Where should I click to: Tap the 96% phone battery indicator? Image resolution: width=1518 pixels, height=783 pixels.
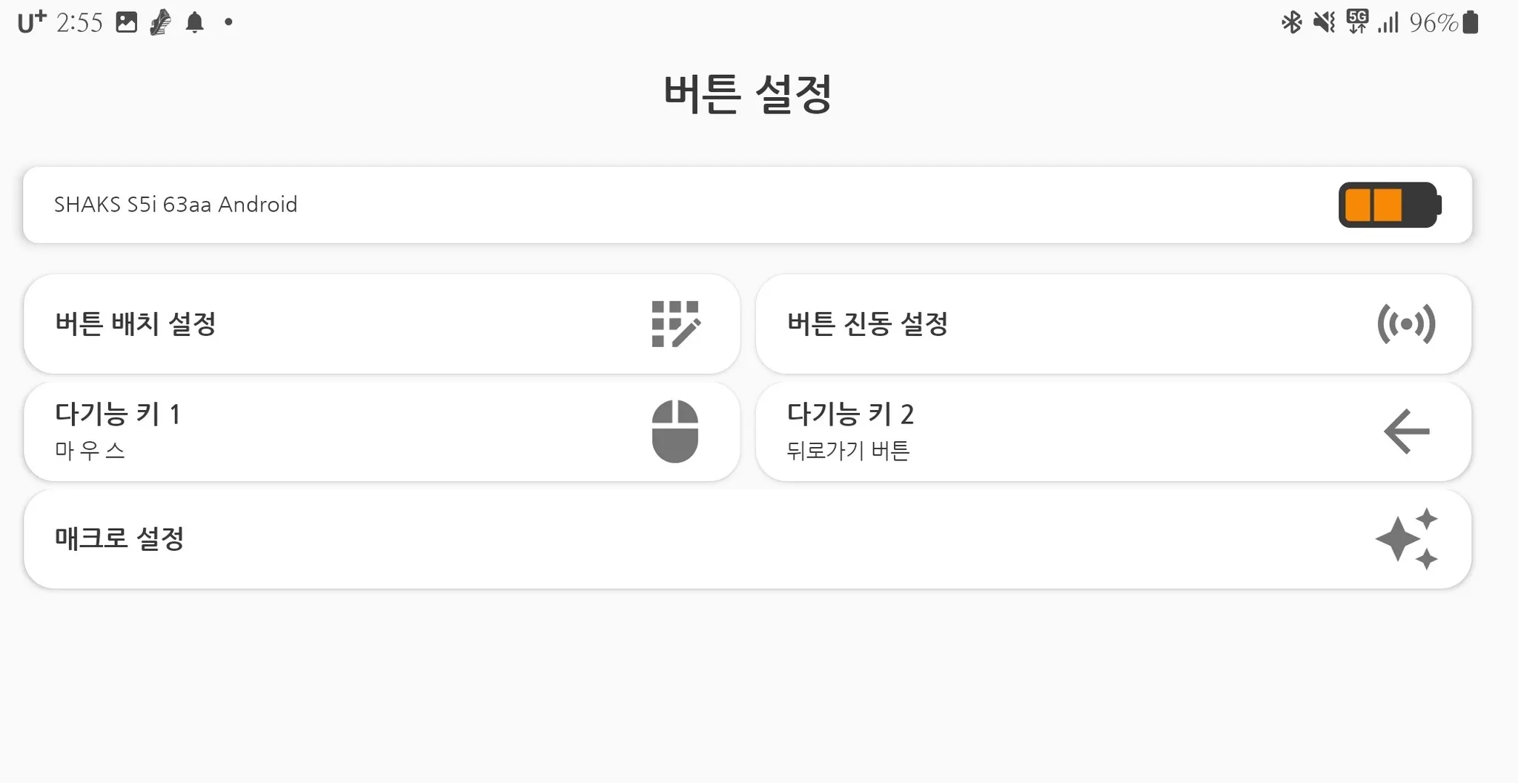click(1443, 22)
